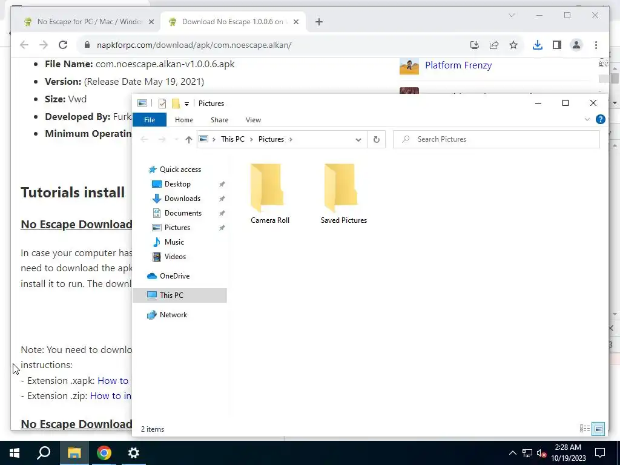
Task: Open How to link for .xapk
Action: (x=113, y=380)
